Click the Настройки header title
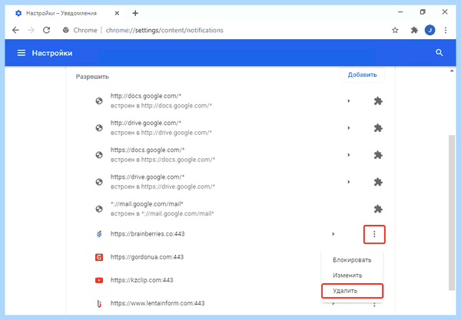 pos(52,53)
